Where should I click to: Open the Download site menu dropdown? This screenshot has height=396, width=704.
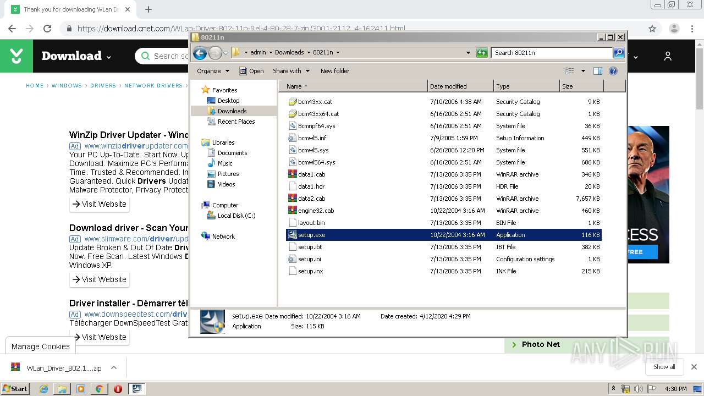click(x=109, y=57)
